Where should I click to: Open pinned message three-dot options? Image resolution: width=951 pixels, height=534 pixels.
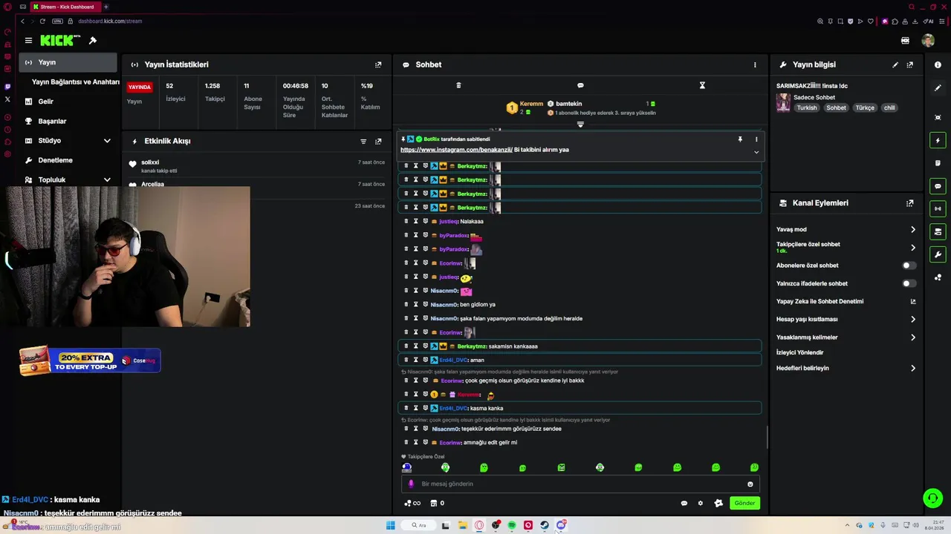pos(756,139)
